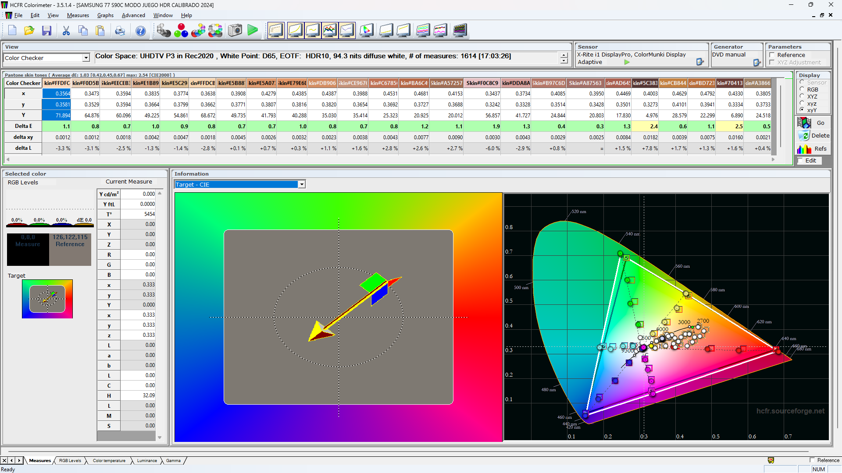This screenshot has width=842, height=473.
Task: Measure the gray scale with gray spheres icon
Action: pos(164,31)
